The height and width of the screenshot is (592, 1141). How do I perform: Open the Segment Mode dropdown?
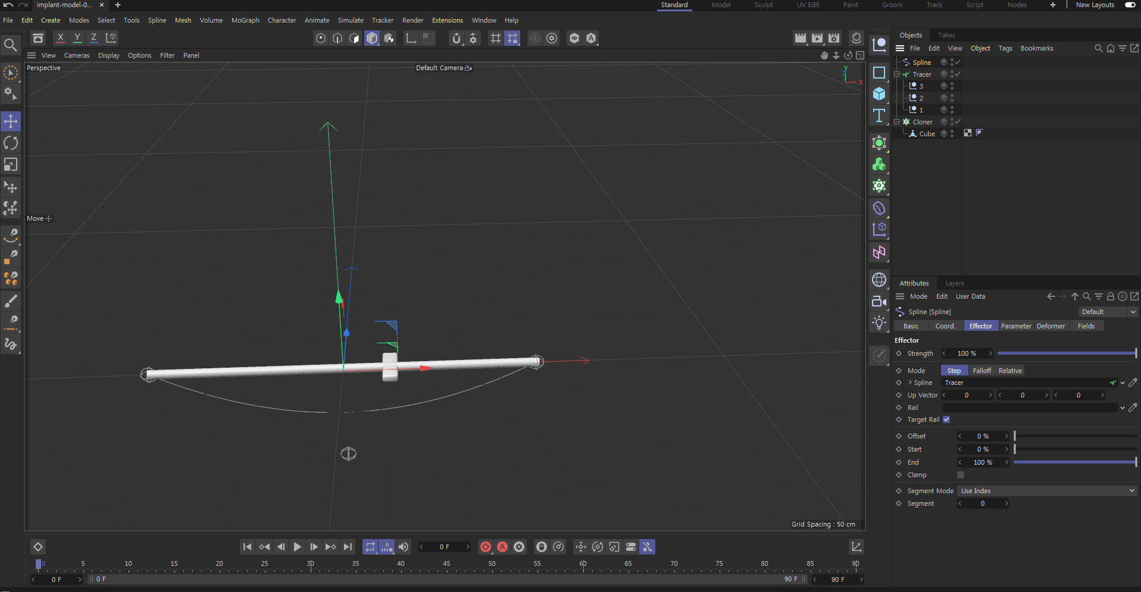pyautogui.click(x=1047, y=491)
